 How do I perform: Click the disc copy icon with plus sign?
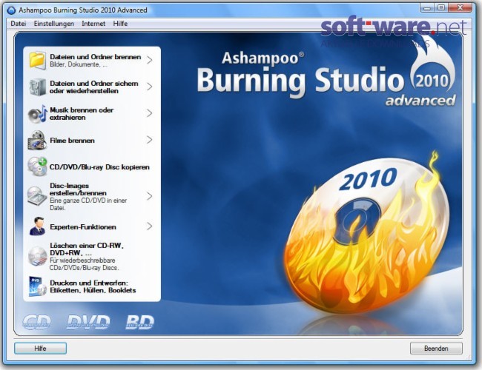[x=37, y=166]
